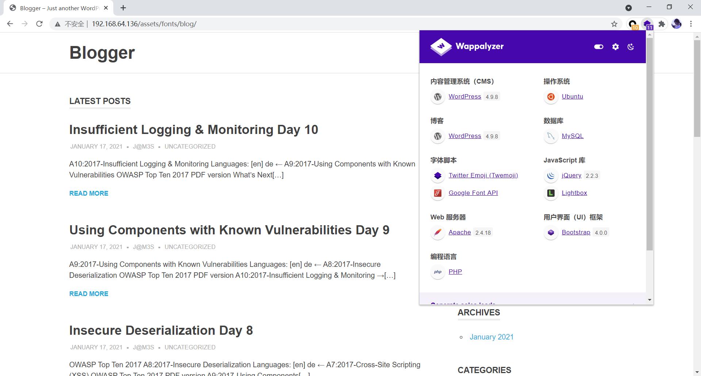Go back to previous page
The height and width of the screenshot is (376, 701).
click(x=10, y=24)
